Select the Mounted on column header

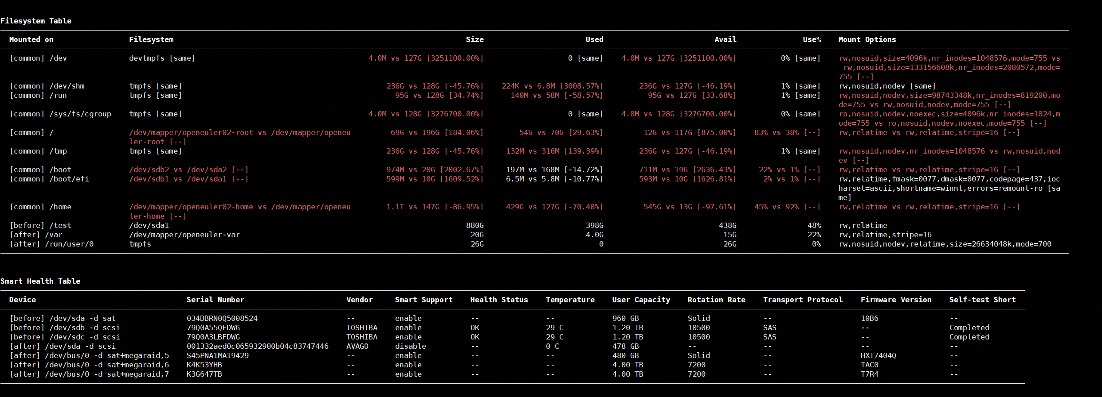31,39
